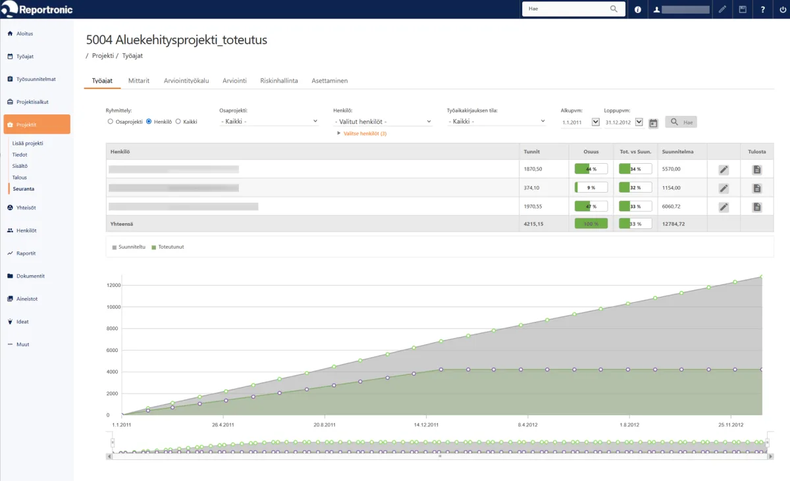790x481 pixels.
Task: Click the chart range slider left handle
Action: pos(113,443)
